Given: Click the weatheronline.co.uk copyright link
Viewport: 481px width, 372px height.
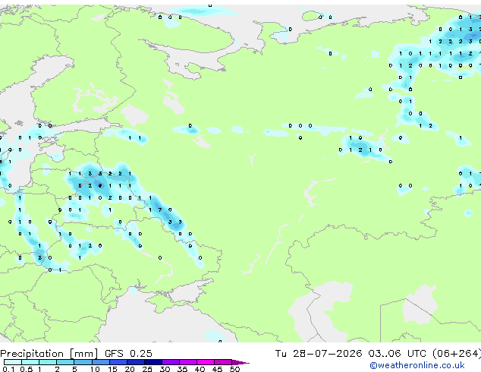Looking at the screenshot, I should (x=417, y=365).
